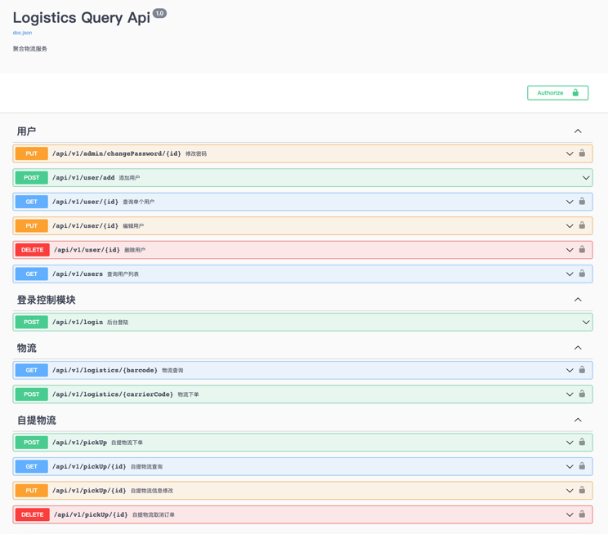Click lock icon on GET /api/v1/user/{id} row
Screen dimensions: 608x534
click(582, 201)
